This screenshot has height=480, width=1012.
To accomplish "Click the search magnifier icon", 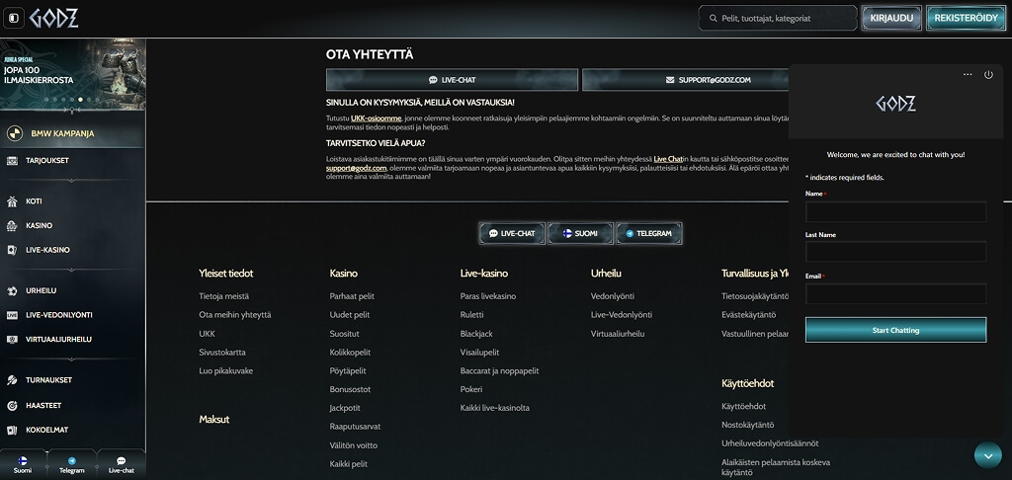I will 714,19.
